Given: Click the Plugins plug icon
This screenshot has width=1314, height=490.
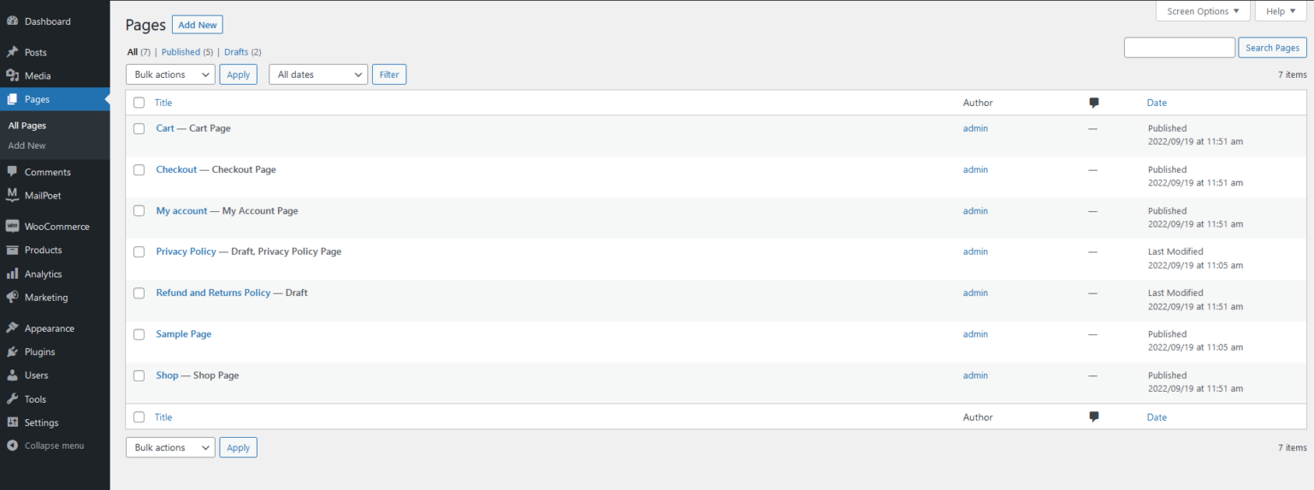Looking at the screenshot, I should (12, 351).
